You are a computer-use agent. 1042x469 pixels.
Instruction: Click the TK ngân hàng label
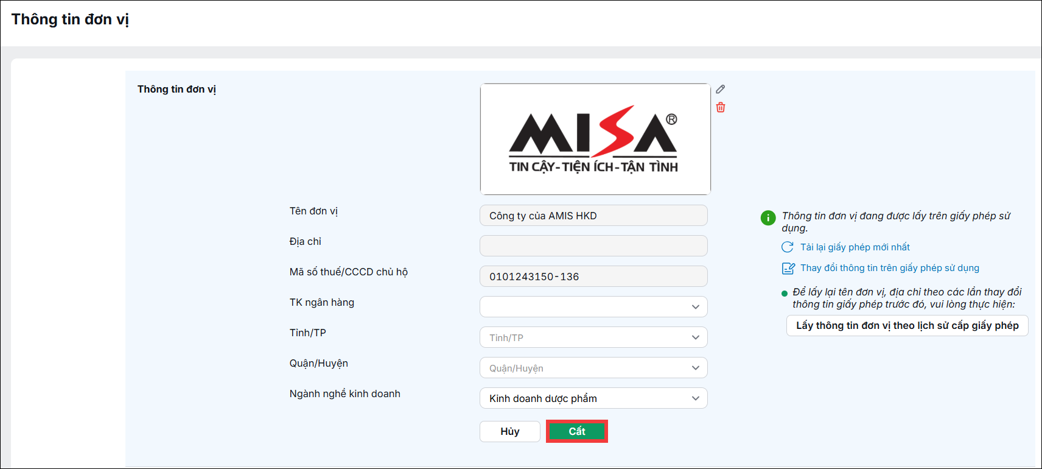322,303
